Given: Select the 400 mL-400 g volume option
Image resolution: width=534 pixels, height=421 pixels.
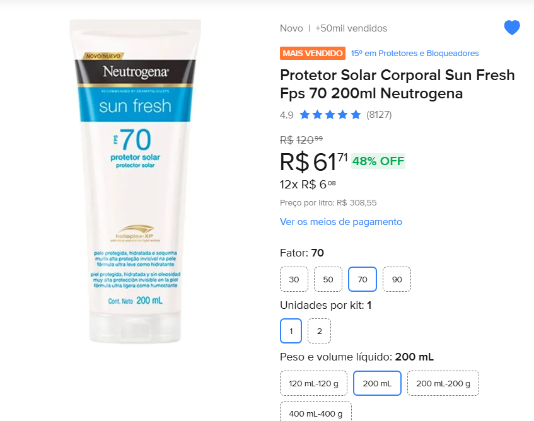Looking at the screenshot, I should click(315, 413).
